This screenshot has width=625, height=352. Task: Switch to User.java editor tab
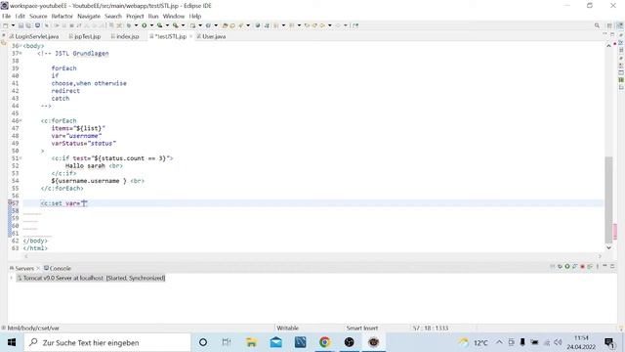click(211, 36)
